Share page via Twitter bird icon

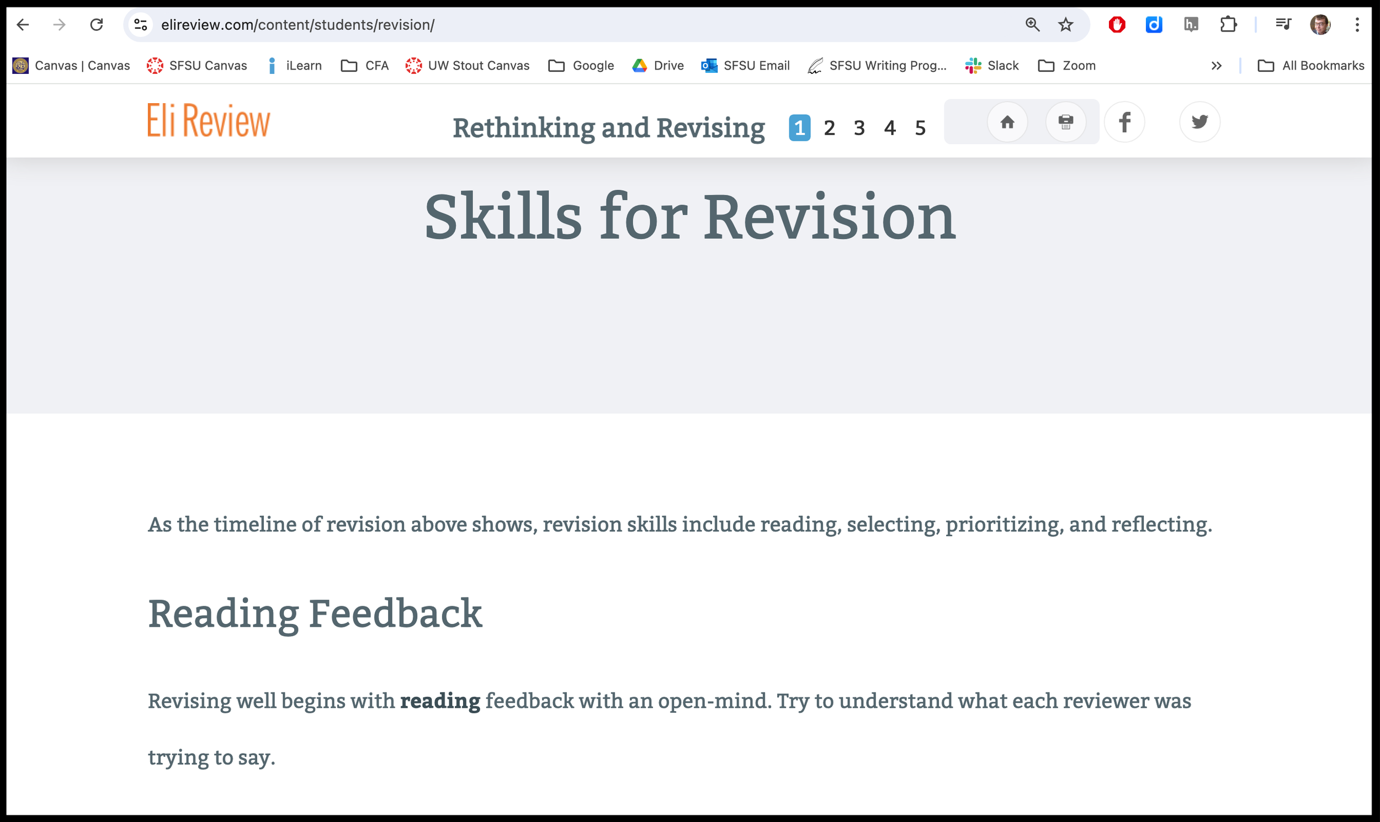tap(1199, 122)
